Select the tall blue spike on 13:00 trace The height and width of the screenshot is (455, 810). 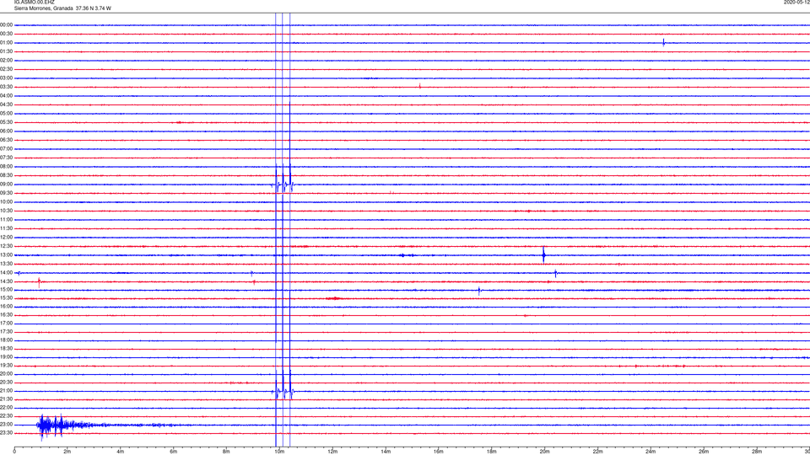point(543,254)
